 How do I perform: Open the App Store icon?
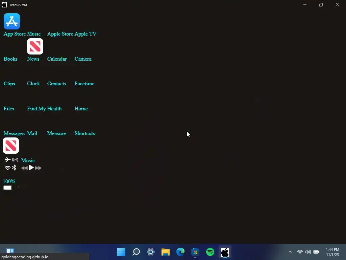(12, 21)
